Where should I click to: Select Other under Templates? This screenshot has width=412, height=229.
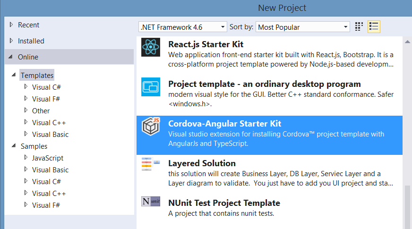pos(41,110)
